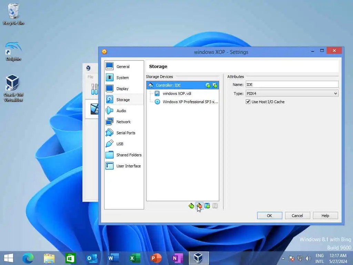Click the greyed Remove Attachment toolbar icon

(x=215, y=206)
